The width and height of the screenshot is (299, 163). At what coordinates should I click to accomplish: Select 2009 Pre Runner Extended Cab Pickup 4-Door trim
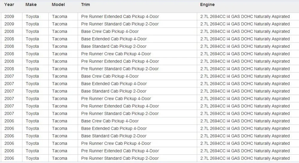pyautogui.click(x=120, y=16)
